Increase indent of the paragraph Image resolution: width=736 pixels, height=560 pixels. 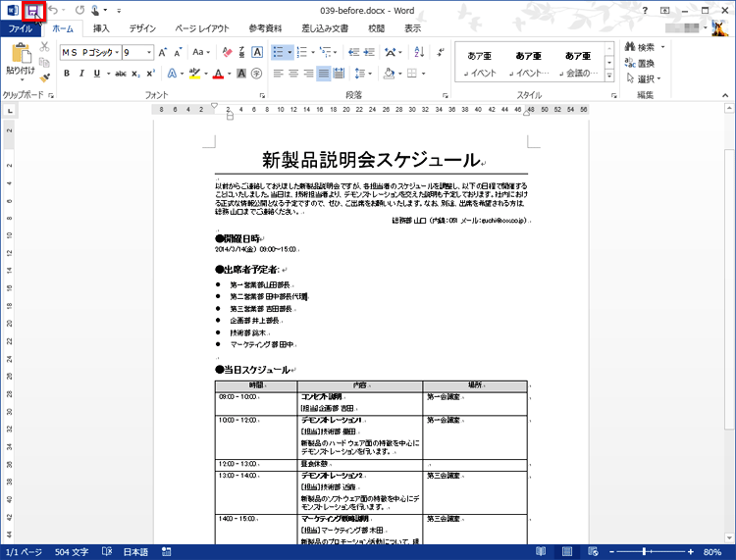(369, 52)
